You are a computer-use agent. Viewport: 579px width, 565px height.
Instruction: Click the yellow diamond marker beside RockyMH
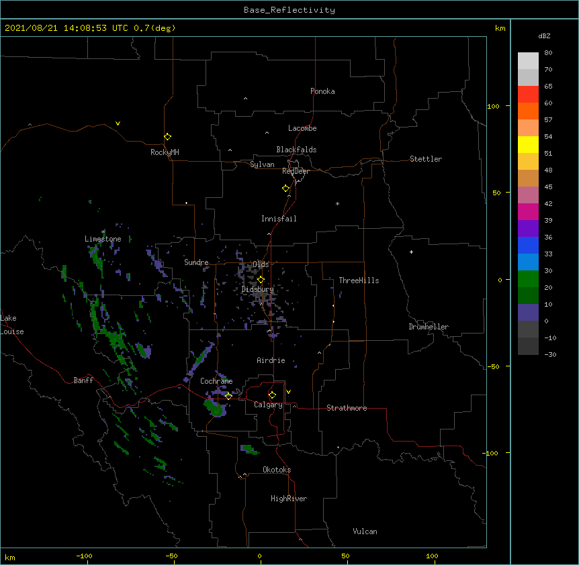pos(167,136)
